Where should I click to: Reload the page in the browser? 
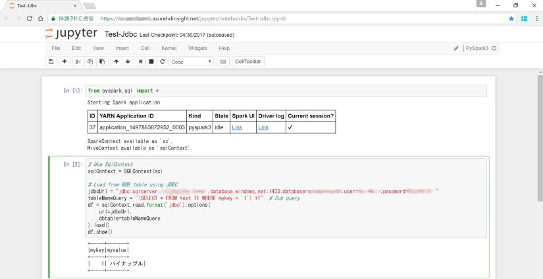pyautogui.click(x=30, y=19)
